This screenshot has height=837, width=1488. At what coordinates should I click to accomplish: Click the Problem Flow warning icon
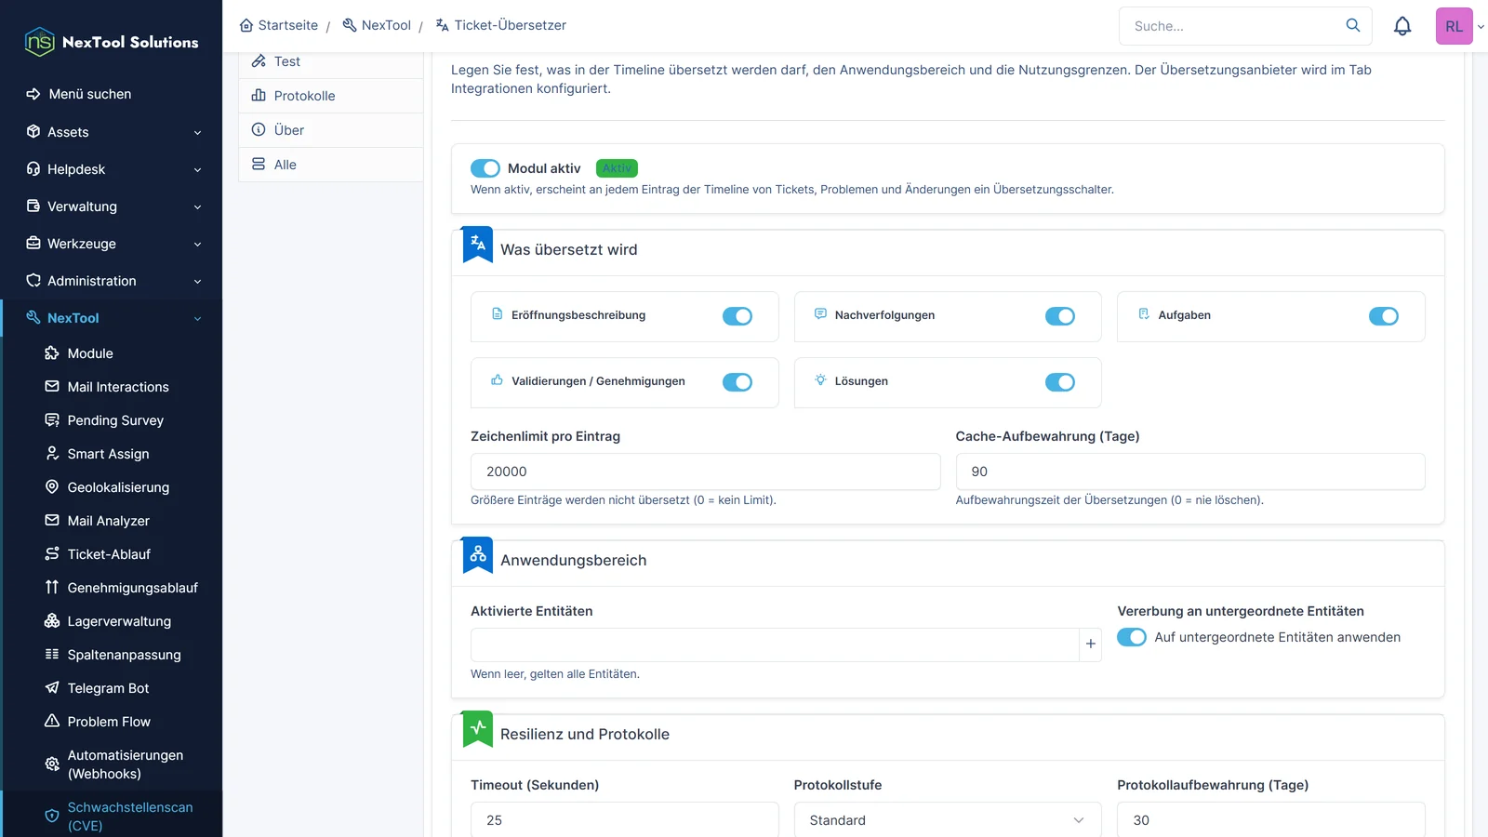click(x=52, y=721)
